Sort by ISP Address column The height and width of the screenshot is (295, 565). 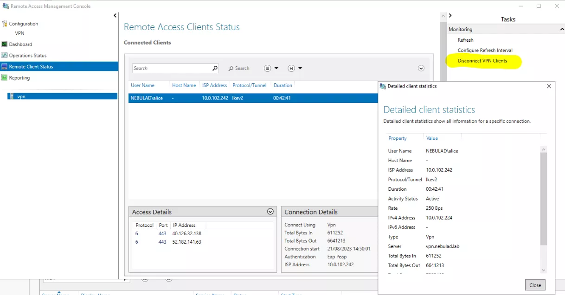coord(215,85)
